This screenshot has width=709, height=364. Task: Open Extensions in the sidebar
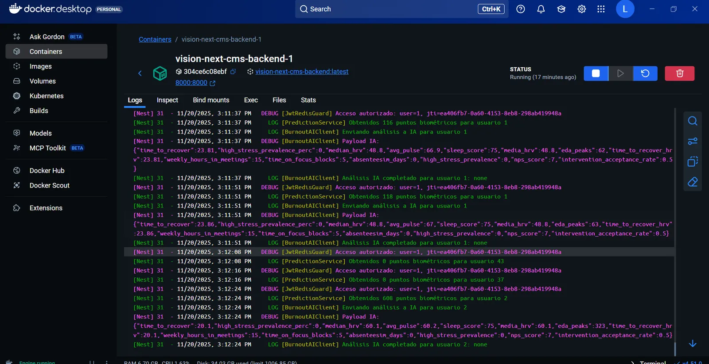click(56, 208)
